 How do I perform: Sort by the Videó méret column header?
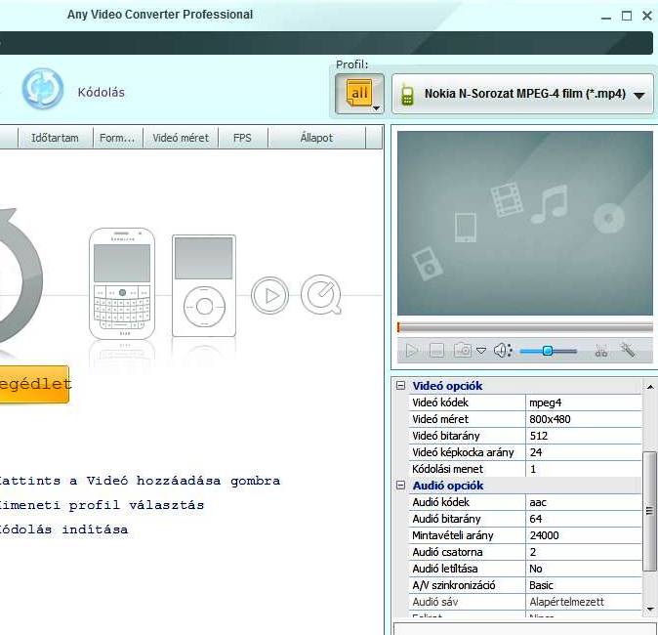point(181,138)
